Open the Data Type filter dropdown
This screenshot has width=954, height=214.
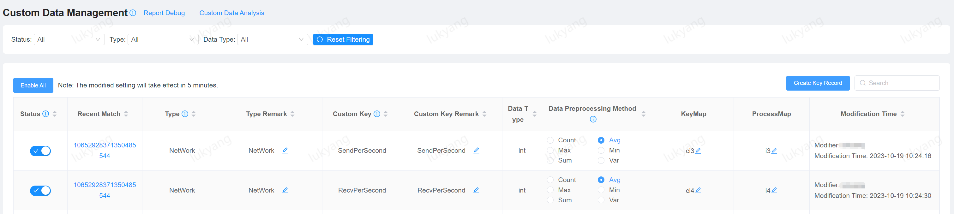pos(272,40)
